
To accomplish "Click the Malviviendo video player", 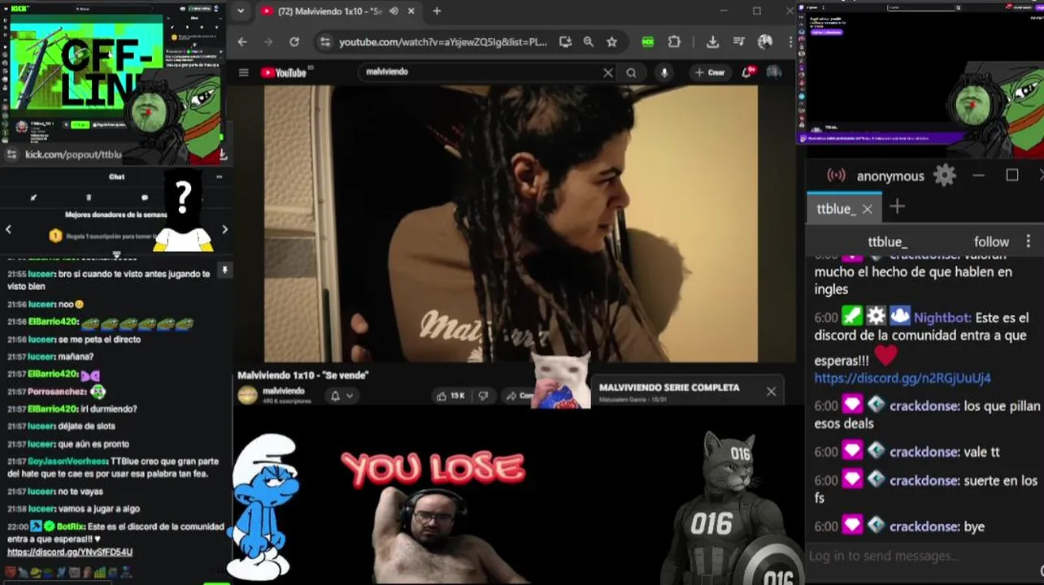I will [x=511, y=223].
